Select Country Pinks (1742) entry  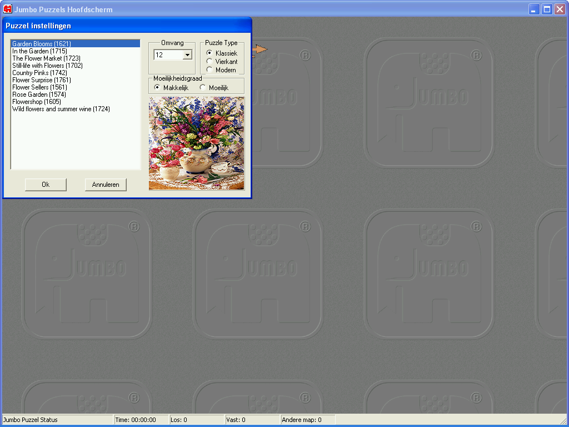(76, 73)
